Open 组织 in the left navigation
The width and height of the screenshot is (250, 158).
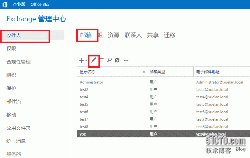point(11,75)
